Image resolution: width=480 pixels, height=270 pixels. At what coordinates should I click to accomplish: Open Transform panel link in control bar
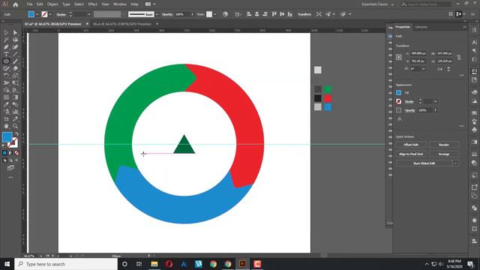tap(304, 14)
